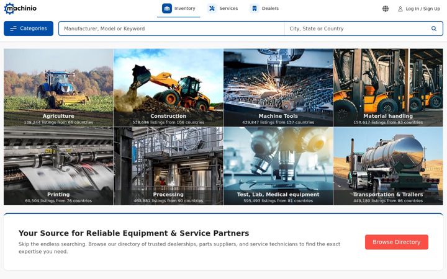
Task: Switch to the Dealers tab
Action: pyautogui.click(x=264, y=9)
